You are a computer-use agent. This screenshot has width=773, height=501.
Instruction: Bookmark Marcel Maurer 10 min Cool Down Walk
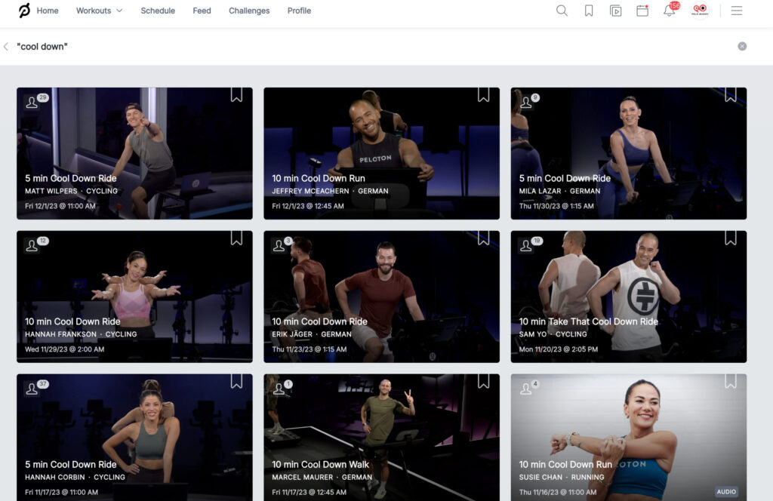[484, 381]
